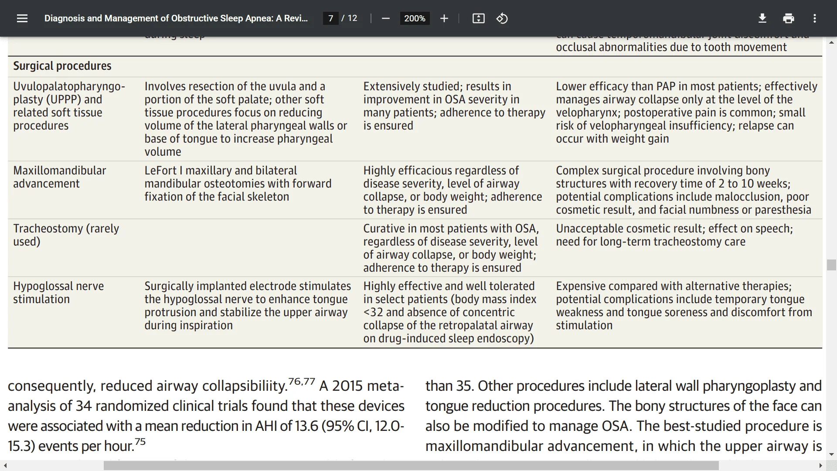This screenshot has height=471, width=837.
Task: Click 'Highly efficacious regardless of' cell
Action: 453,190
